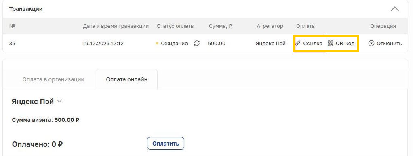Open the Ссылка payment link
The height and width of the screenshot is (156, 413).
(309, 44)
